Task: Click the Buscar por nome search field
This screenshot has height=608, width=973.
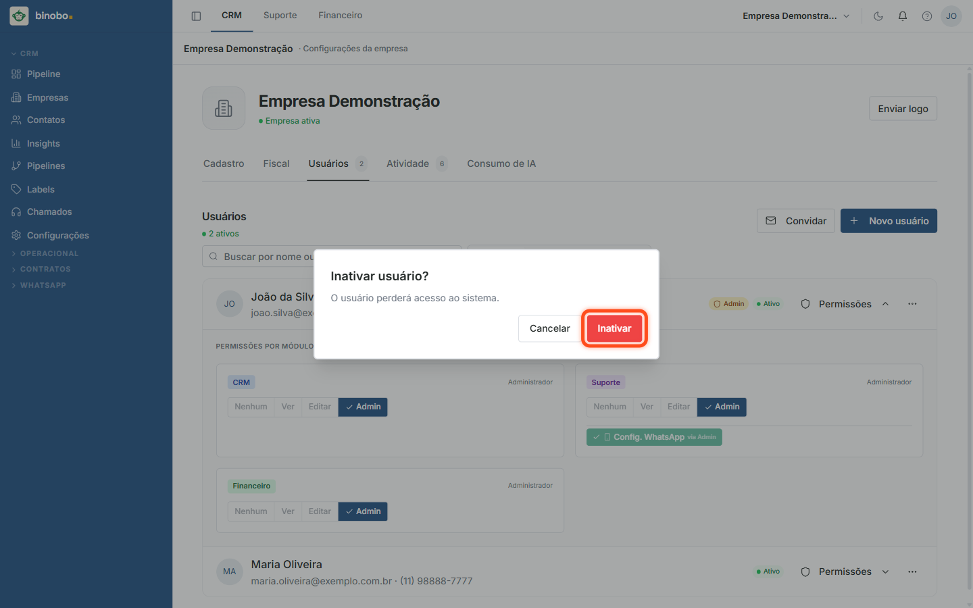Action: (x=331, y=257)
